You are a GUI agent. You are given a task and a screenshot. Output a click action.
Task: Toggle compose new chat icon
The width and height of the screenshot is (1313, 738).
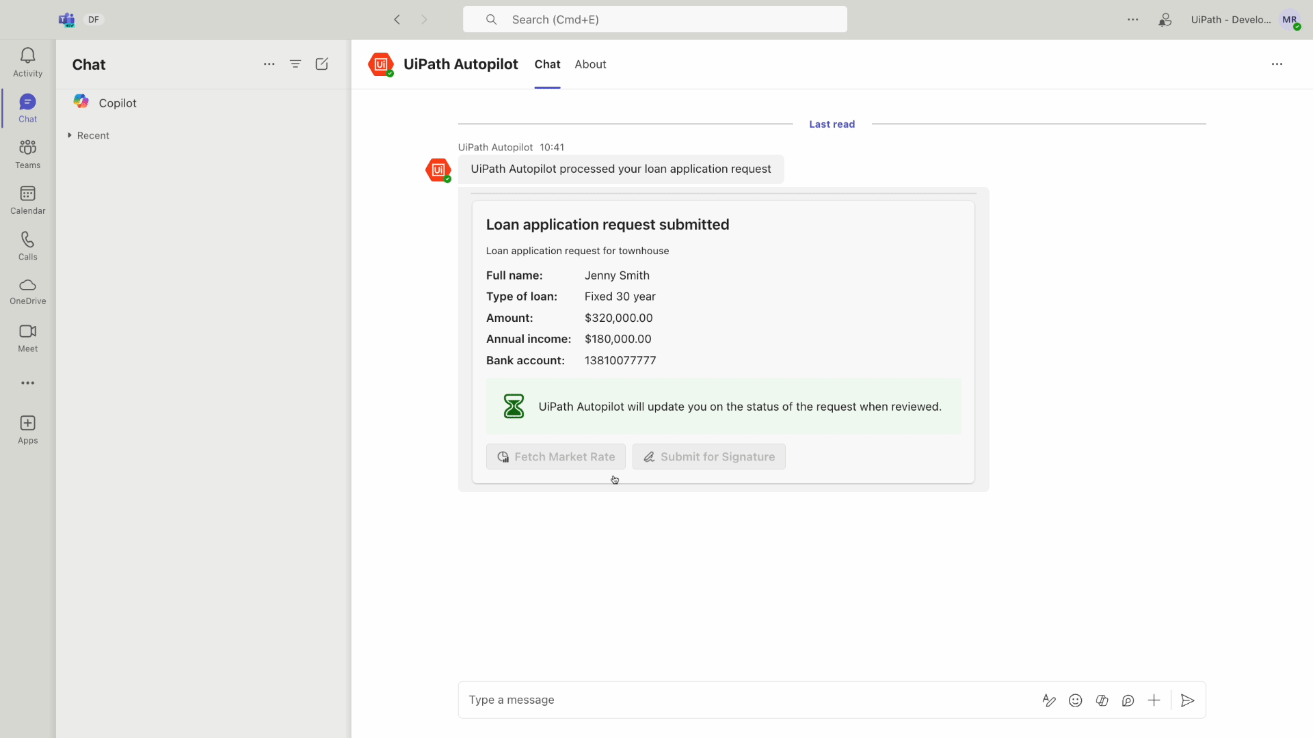(323, 64)
